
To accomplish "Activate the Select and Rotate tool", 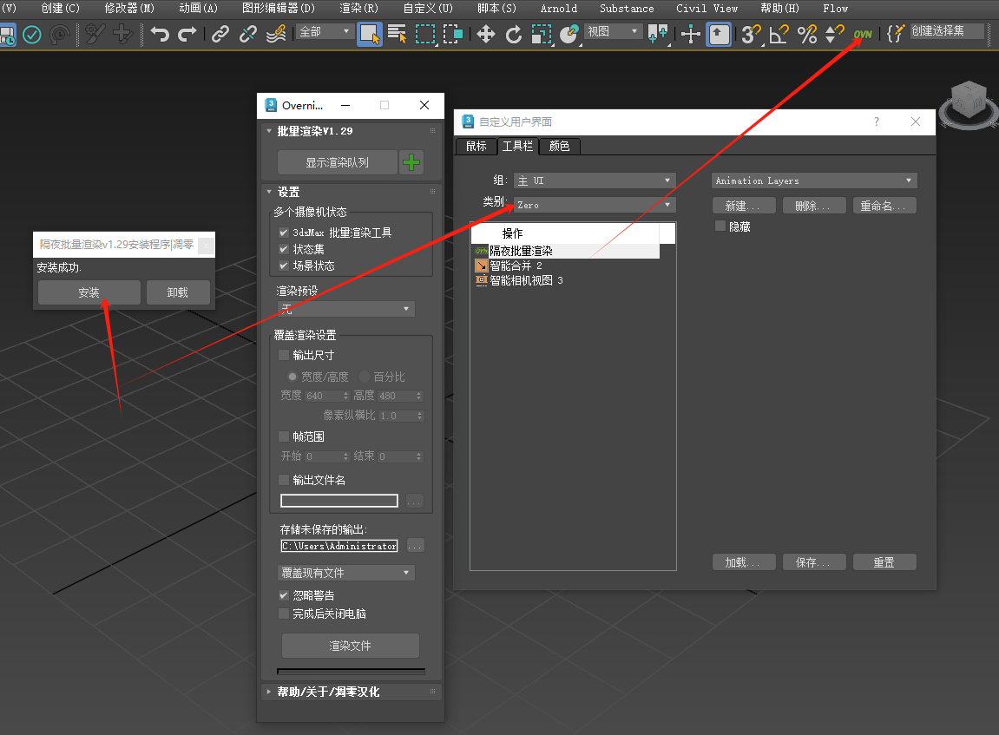I will point(514,33).
